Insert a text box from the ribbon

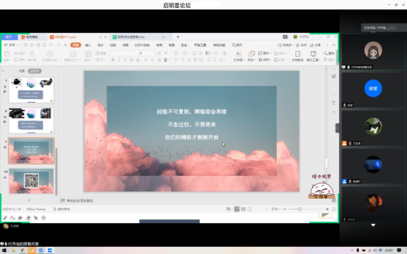(x=238, y=56)
